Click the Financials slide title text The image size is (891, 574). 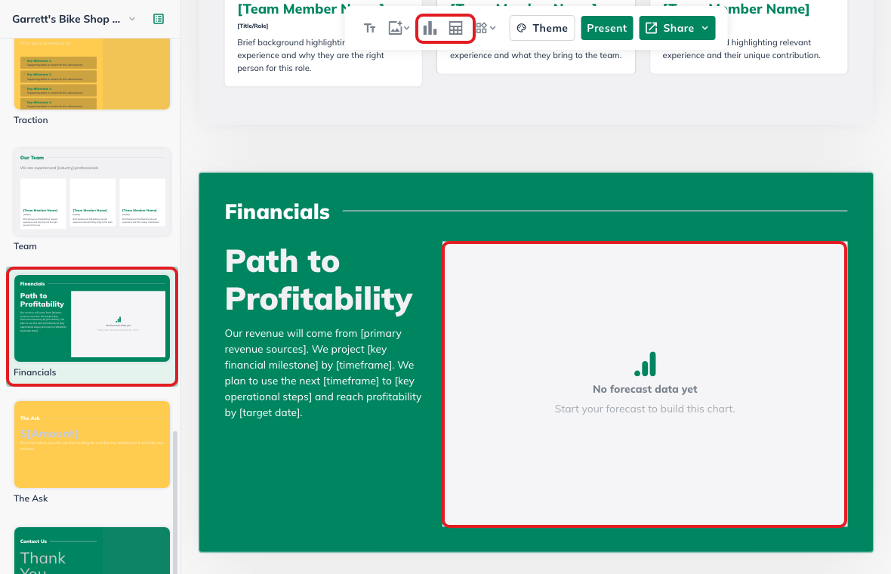coord(277,212)
